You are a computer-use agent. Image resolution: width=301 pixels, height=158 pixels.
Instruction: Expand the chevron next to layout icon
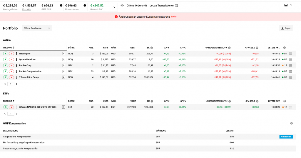tap(291, 5)
